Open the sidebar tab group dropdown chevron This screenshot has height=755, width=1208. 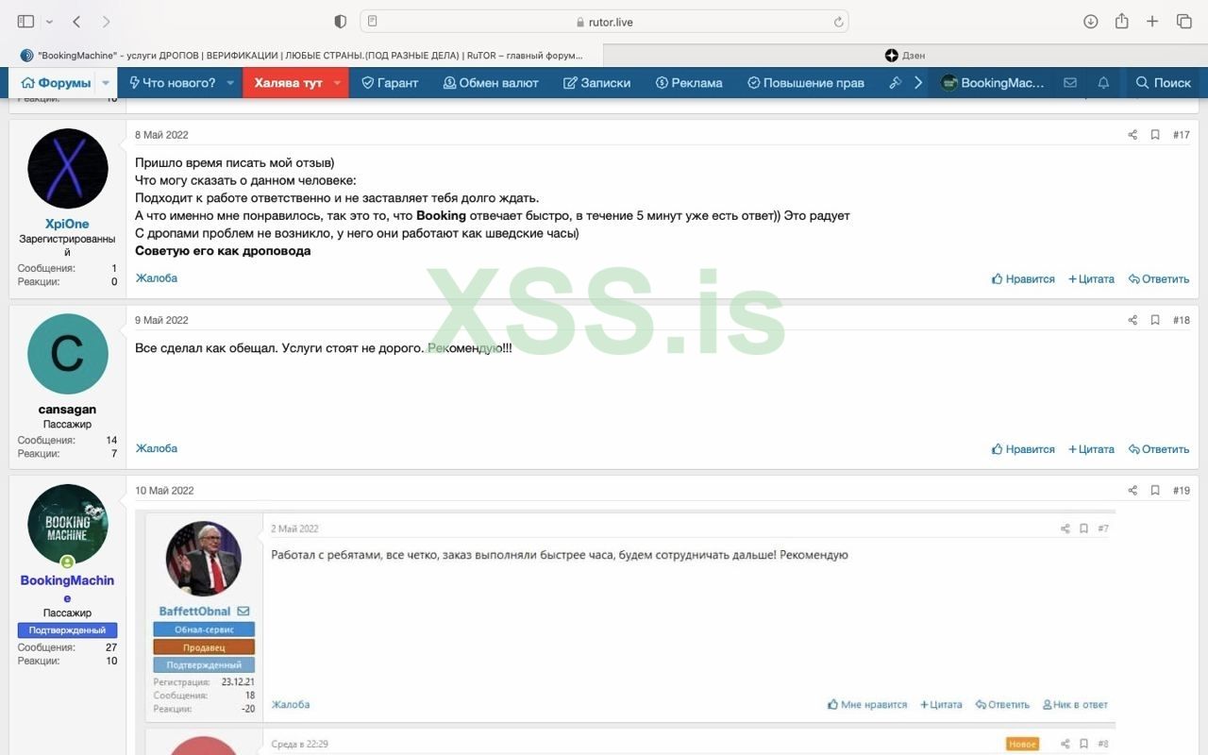(x=49, y=22)
